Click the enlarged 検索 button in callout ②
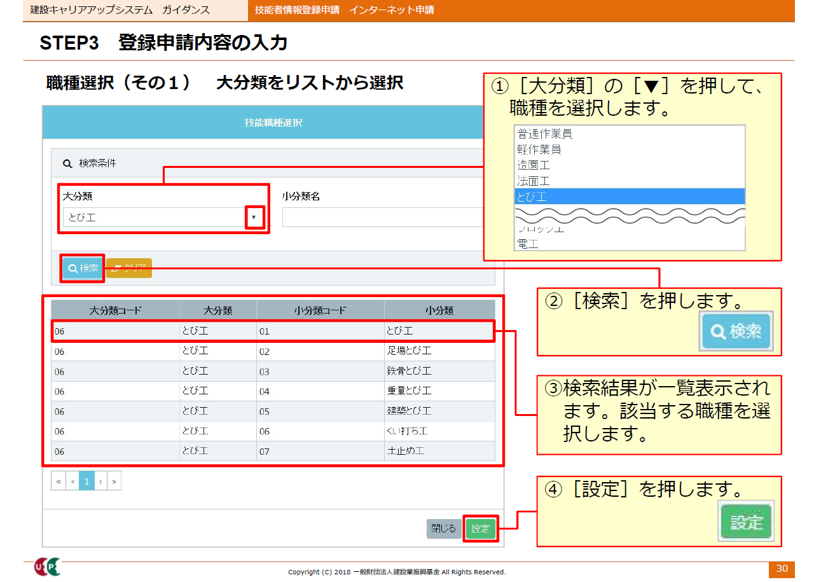 pos(736,331)
